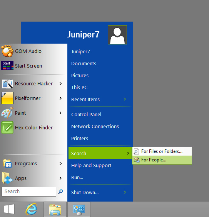Open Network Connections
This screenshot has width=209, height=217.
(x=95, y=126)
